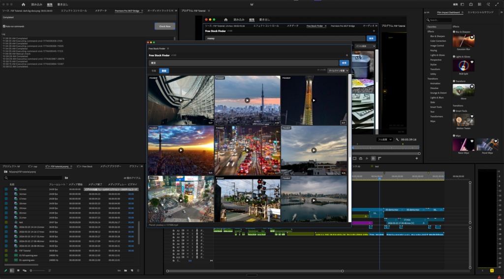The height and width of the screenshot is (279, 504).
Task: Click the fx global mute icon below program monitor
Action: tap(367, 158)
